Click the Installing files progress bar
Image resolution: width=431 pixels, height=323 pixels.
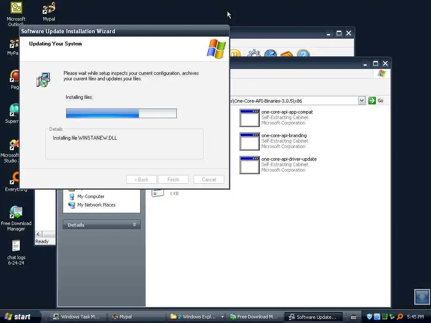121,113
